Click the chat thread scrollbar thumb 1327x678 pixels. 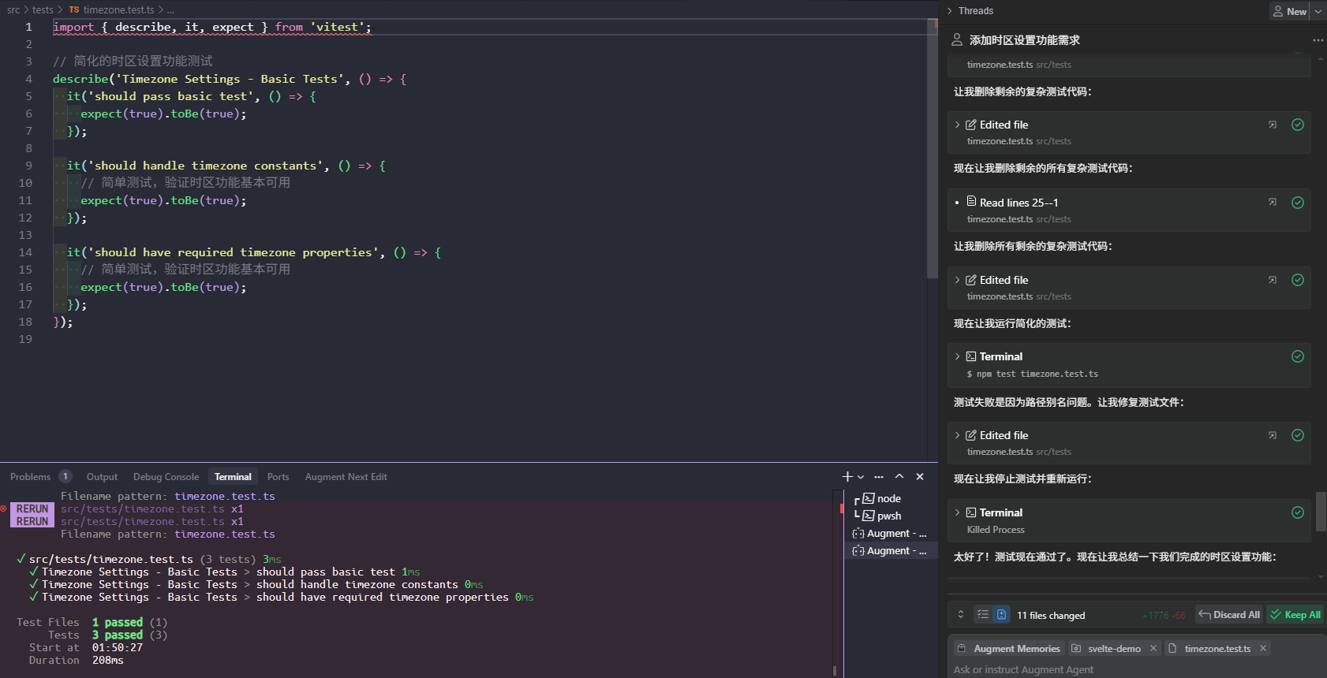[x=1321, y=512]
